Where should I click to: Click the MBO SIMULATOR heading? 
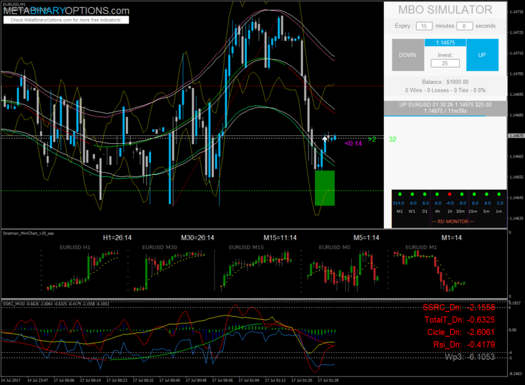445,10
